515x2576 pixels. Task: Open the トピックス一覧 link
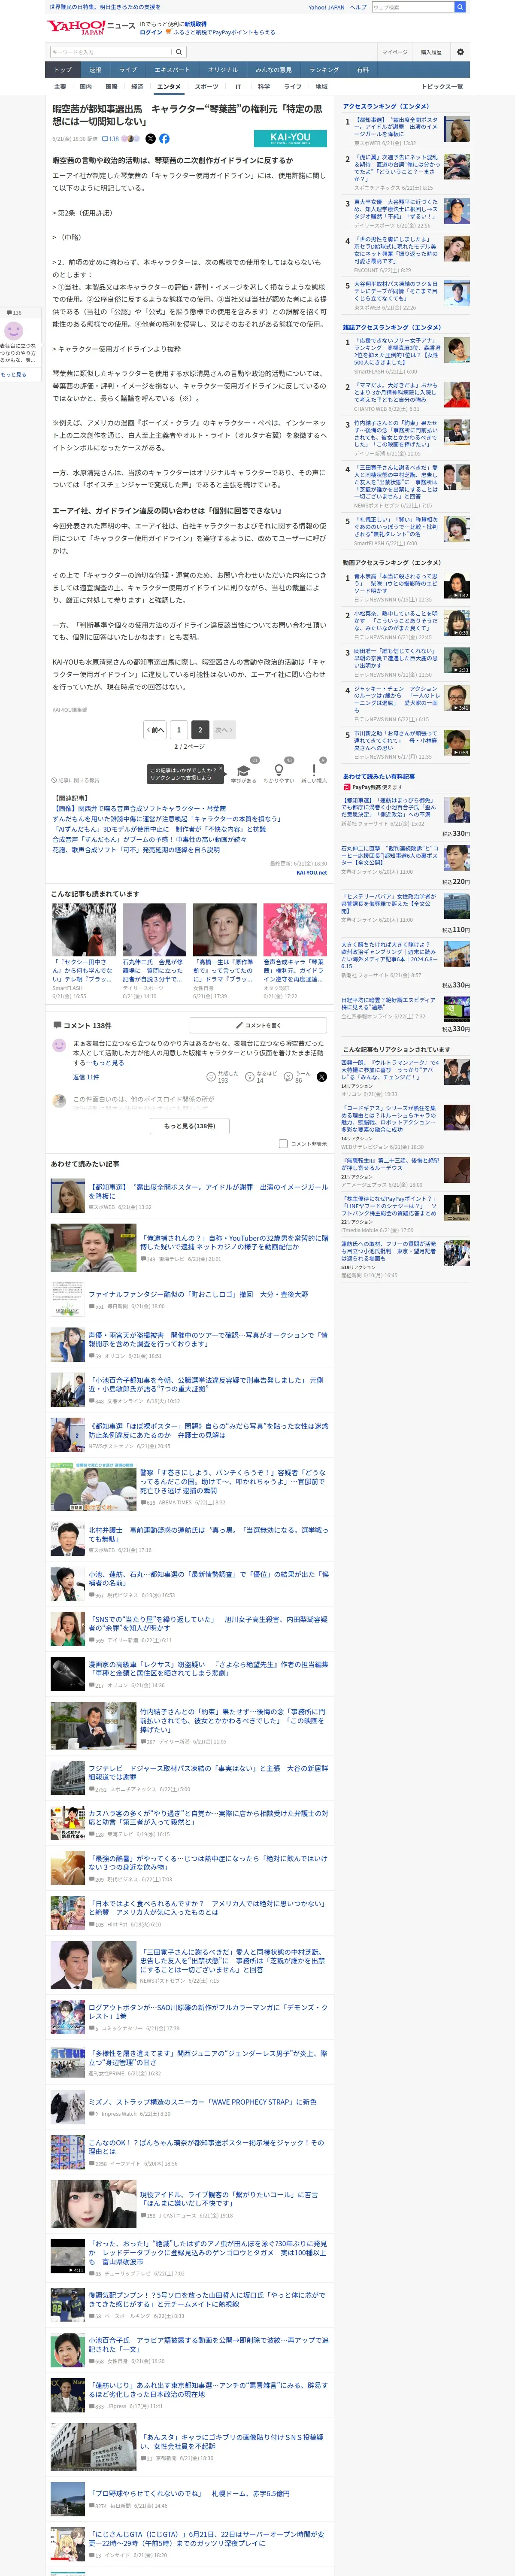point(442,87)
